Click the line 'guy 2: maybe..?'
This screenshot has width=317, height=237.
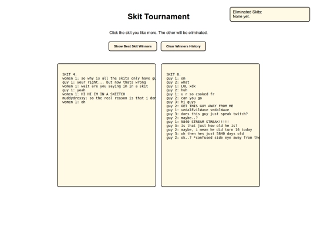(x=182, y=118)
